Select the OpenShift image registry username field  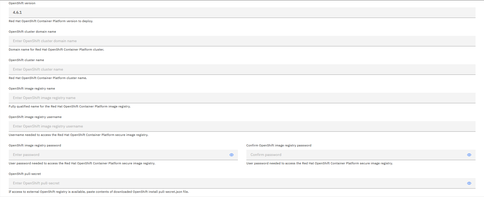[x=242, y=126]
